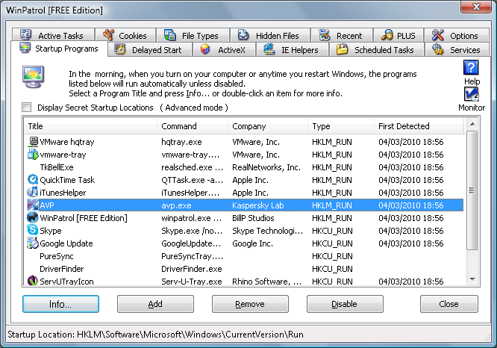Enable Display Secret Startup Locations checkbox
The image size is (497, 348).
pos(27,108)
